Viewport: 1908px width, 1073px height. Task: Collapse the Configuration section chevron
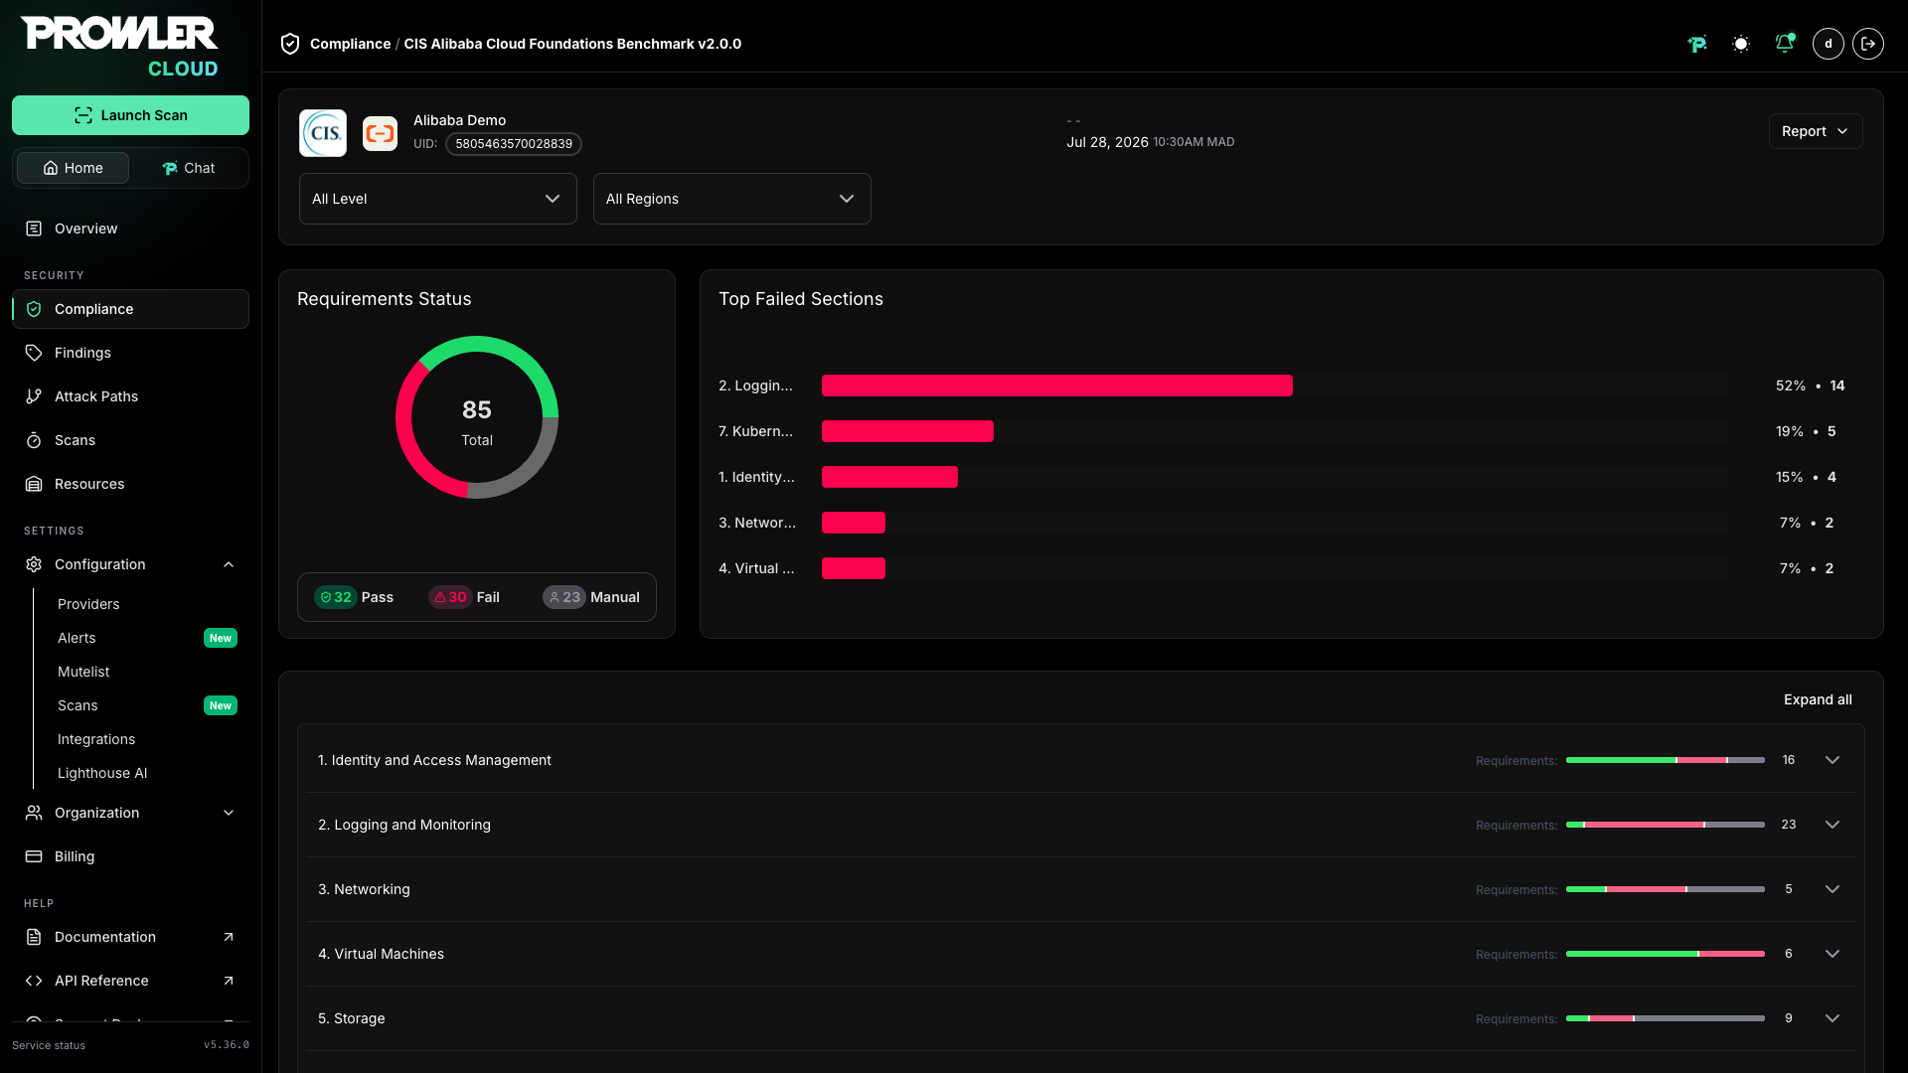229,564
